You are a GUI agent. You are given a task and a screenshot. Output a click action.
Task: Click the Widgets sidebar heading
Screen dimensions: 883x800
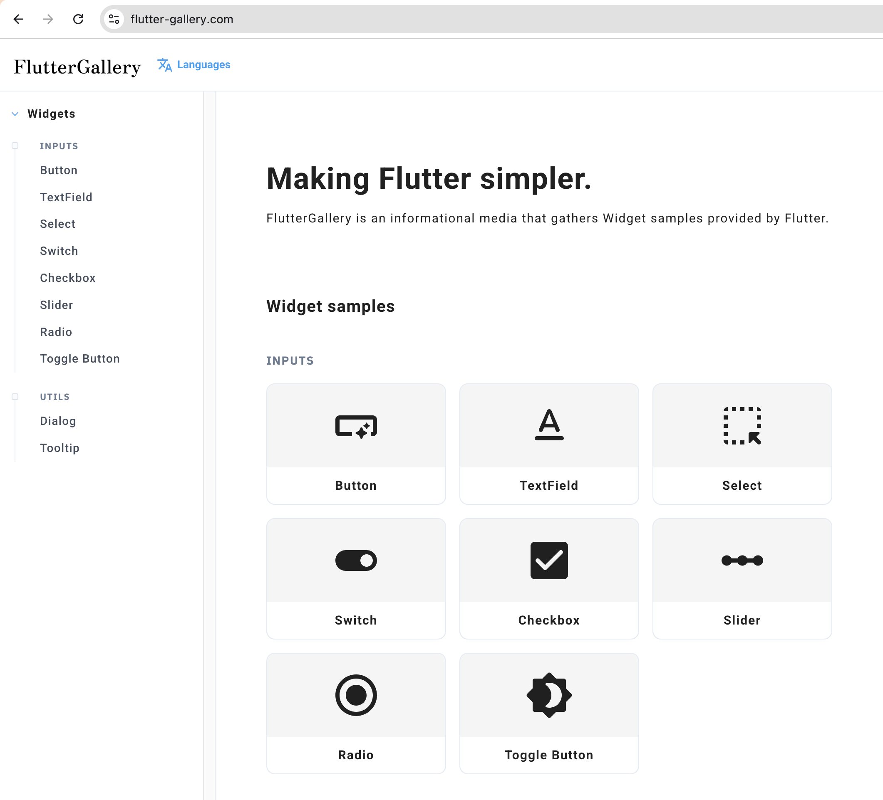[x=51, y=114]
